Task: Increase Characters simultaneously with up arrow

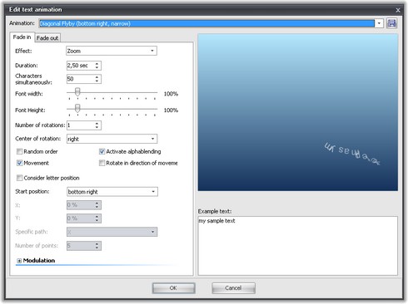Action: pyautogui.click(x=97, y=77)
